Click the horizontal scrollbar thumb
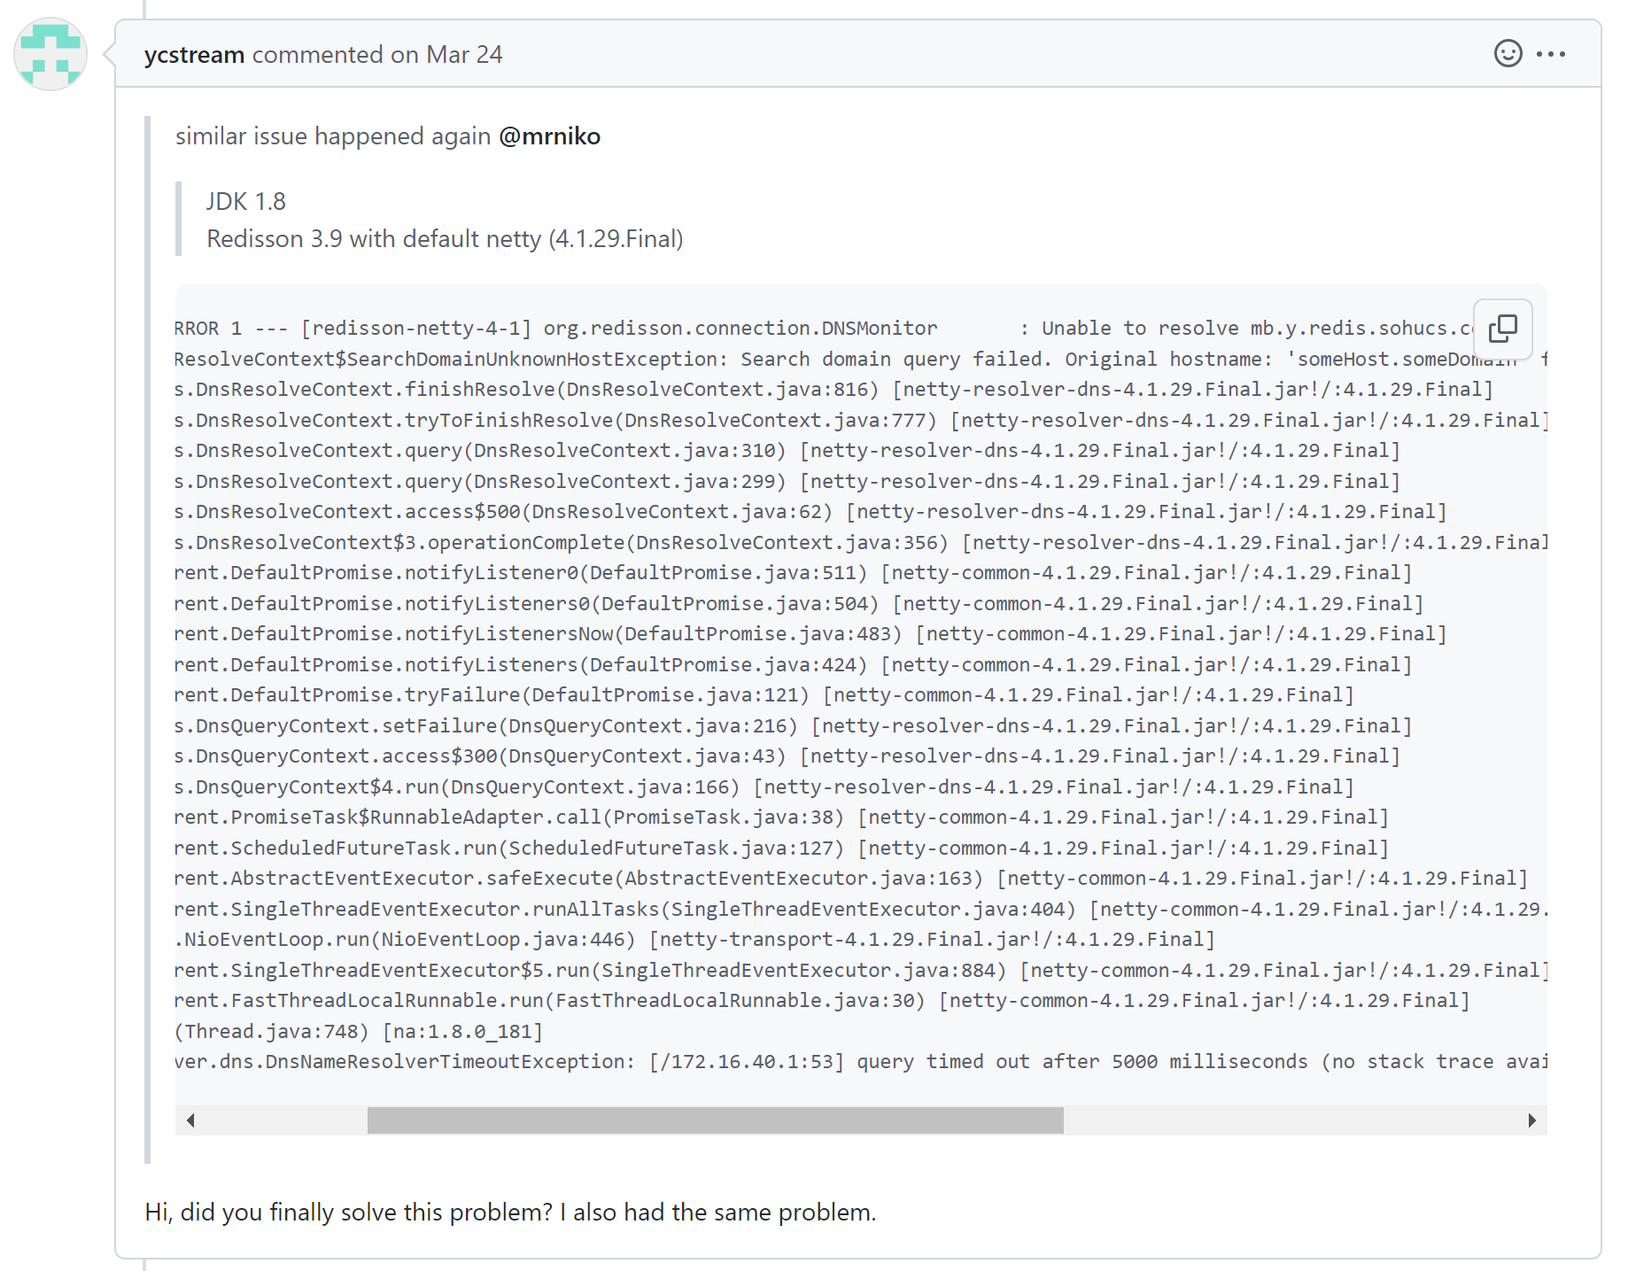The image size is (1636, 1271). tap(715, 1120)
